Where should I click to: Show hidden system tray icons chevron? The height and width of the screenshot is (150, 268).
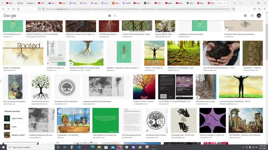tap(243, 147)
